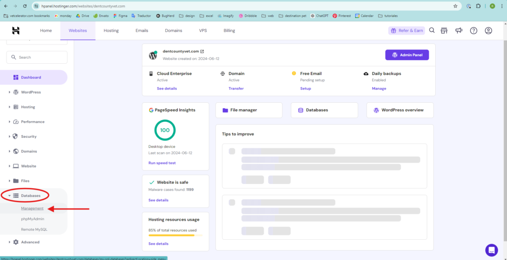This screenshot has height=260, width=507.
Task: Open the announcements megaphone icon
Action: coord(459,31)
